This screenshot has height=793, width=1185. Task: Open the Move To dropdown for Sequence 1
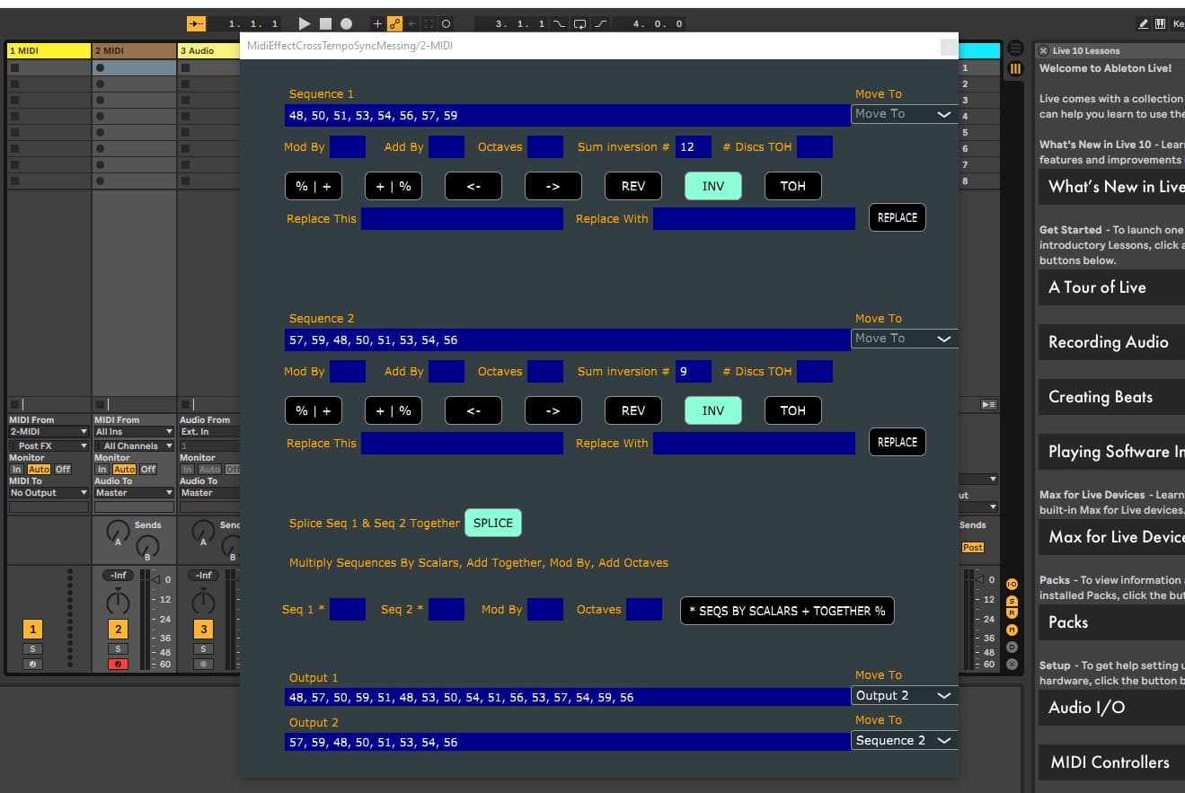(903, 114)
